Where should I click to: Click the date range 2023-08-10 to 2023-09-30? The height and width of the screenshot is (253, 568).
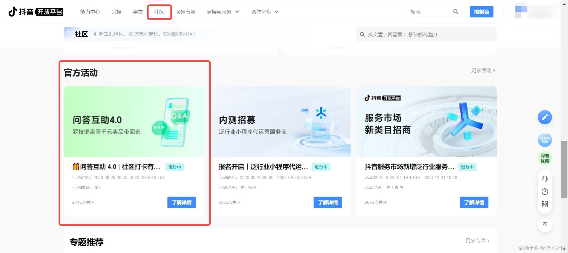275,177
